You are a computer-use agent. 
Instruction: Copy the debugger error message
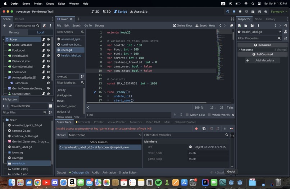pos(204,128)
